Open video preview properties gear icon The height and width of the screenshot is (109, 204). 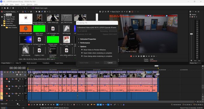coord(100,12)
